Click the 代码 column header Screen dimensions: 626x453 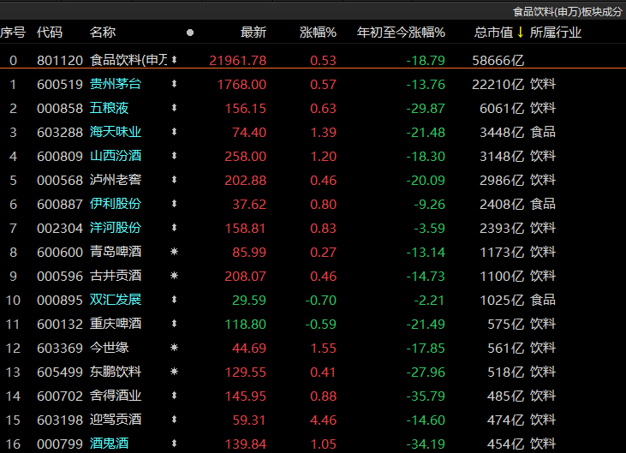coord(50,32)
